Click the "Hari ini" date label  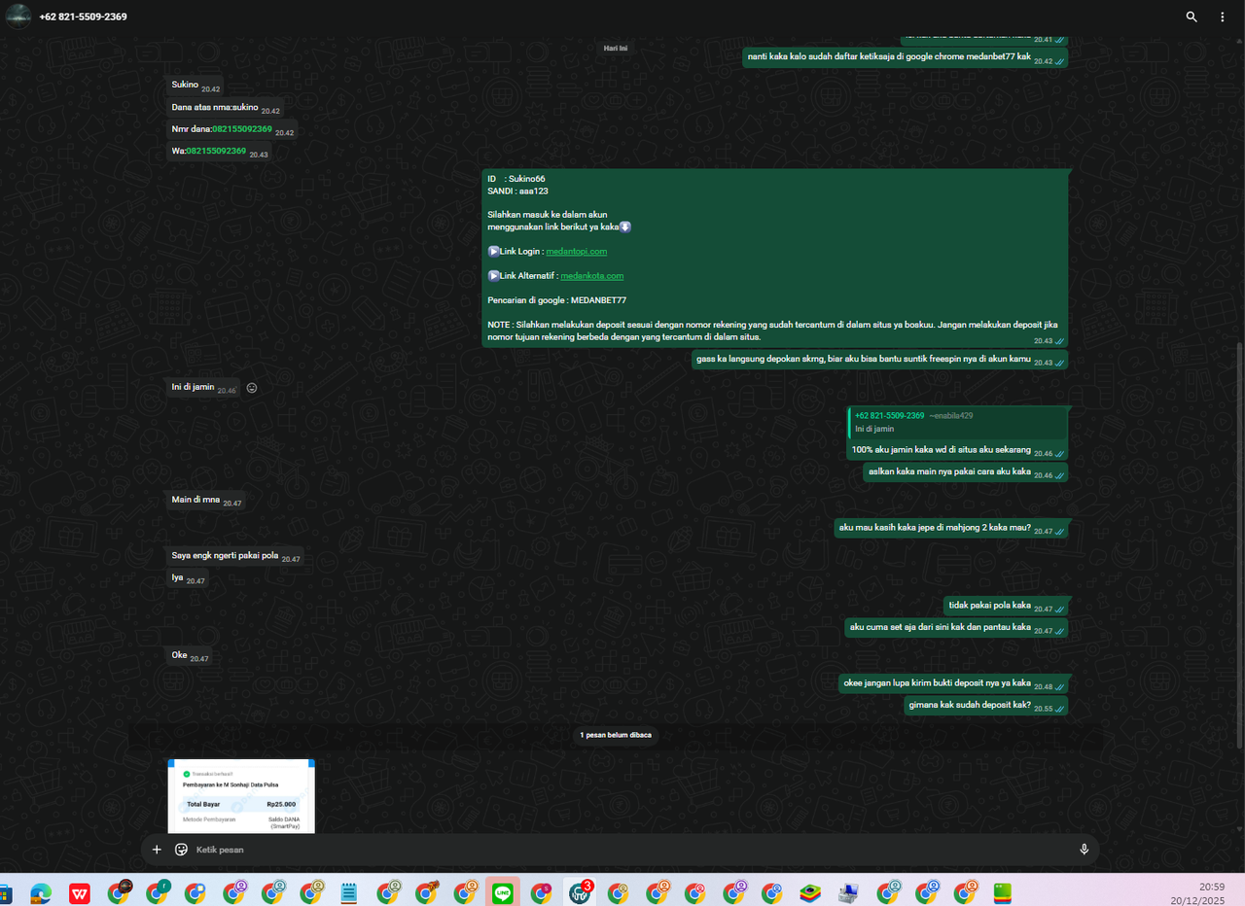click(x=616, y=48)
